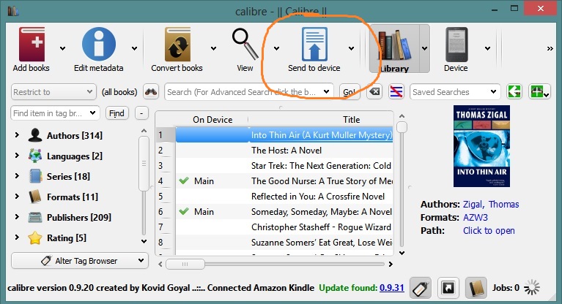Sort by the On Device column header
The width and height of the screenshot is (562, 304).
pyautogui.click(x=212, y=119)
